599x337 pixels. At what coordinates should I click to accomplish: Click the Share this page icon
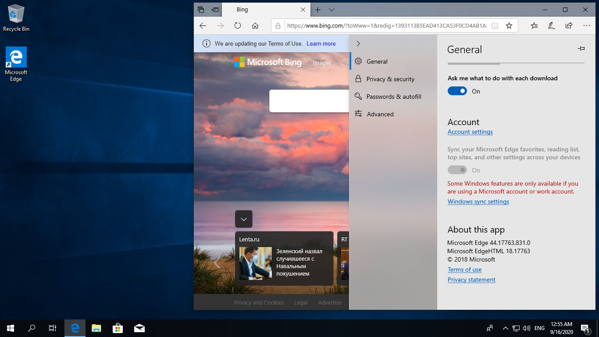tap(569, 26)
